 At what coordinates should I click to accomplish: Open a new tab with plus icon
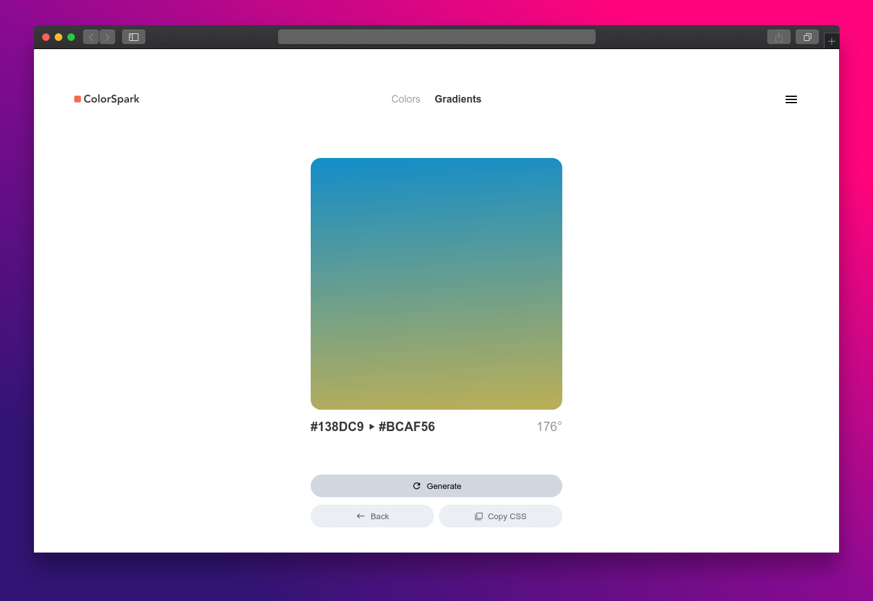click(x=831, y=41)
